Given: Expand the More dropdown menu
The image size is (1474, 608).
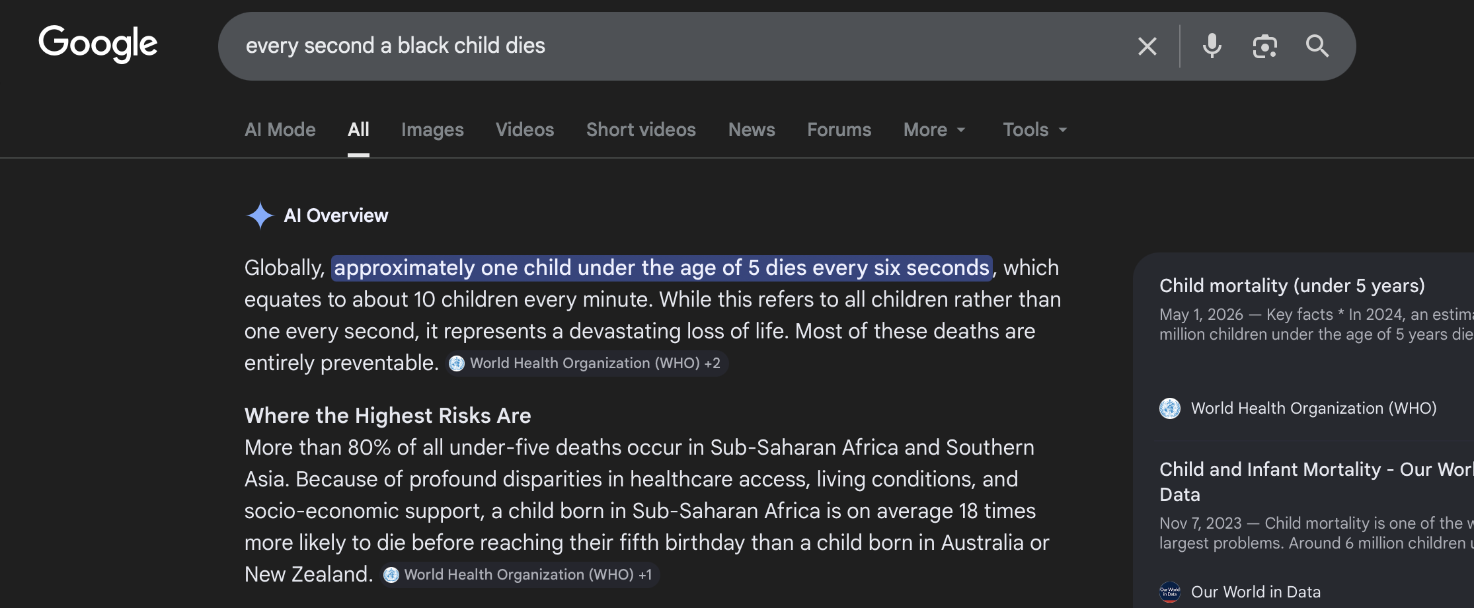Looking at the screenshot, I should click(x=935, y=130).
